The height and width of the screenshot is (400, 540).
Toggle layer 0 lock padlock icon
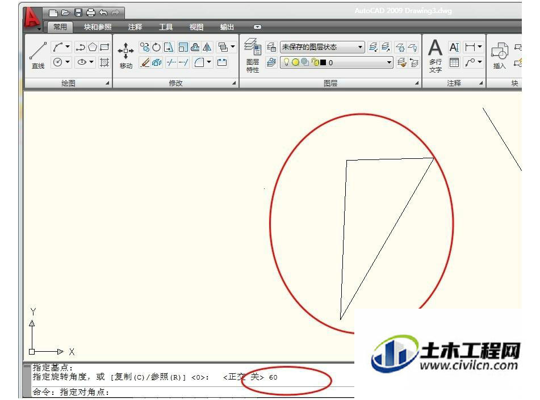314,62
